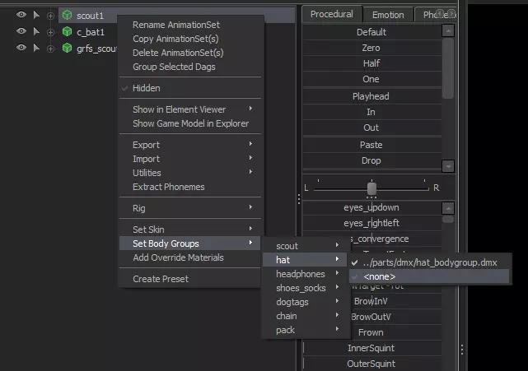Image resolution: width=528 pixels, height=371 pixels.
Task: Click the selection arrow icon next to grfs_scout
Action: coord(36,48)
